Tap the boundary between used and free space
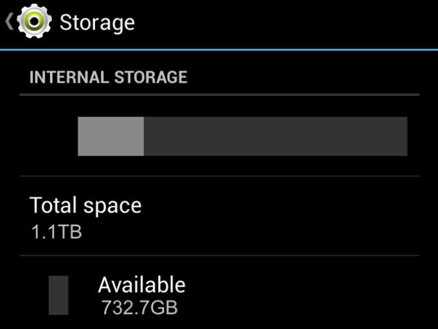Image resolution: width=438 pixels, height=329 pixels. (144, 136)
